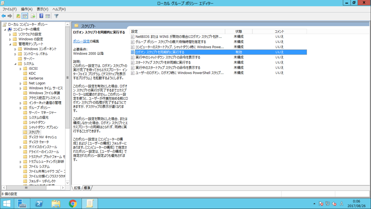Click the up one level folder icon
Image resolution: width=371 pixels, height=209 pixels.
18,16
